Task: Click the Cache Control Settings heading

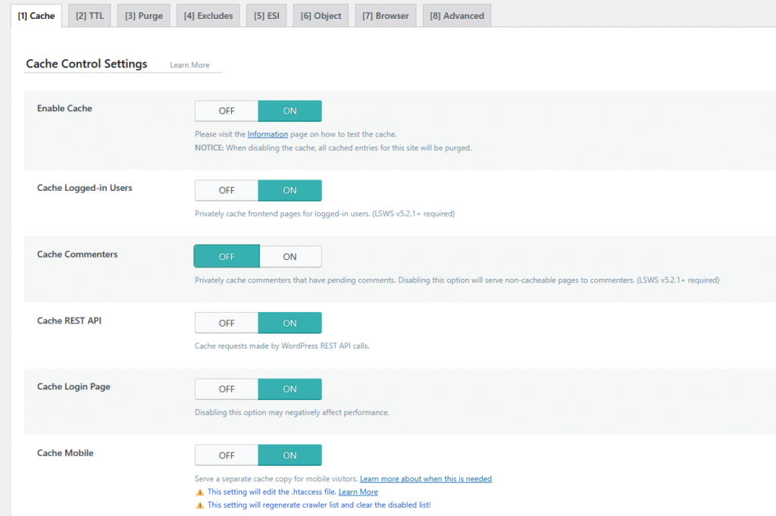Action: coord(86,64)
